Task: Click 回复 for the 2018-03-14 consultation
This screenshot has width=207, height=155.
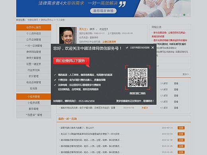Action: tap(181, 128)
